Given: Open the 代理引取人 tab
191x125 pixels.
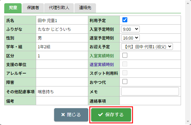Looking at the screenshot, I should pyautogui.click(x=59, y=8).
